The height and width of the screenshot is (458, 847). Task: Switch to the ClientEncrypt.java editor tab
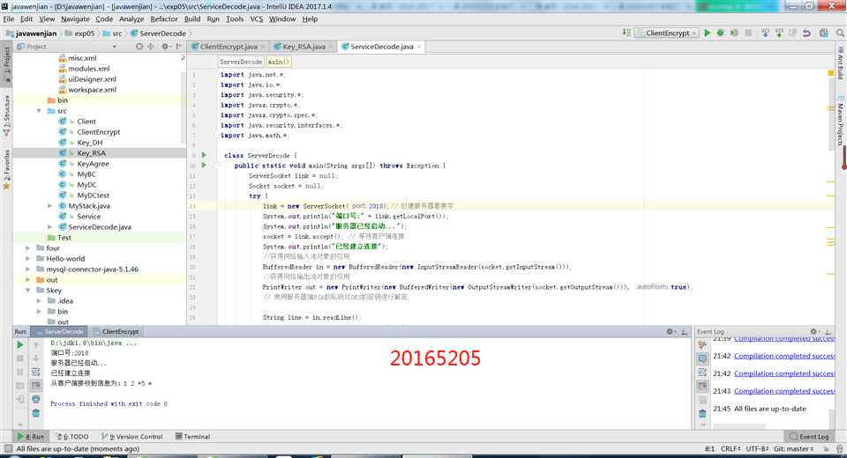click(228, 47)
